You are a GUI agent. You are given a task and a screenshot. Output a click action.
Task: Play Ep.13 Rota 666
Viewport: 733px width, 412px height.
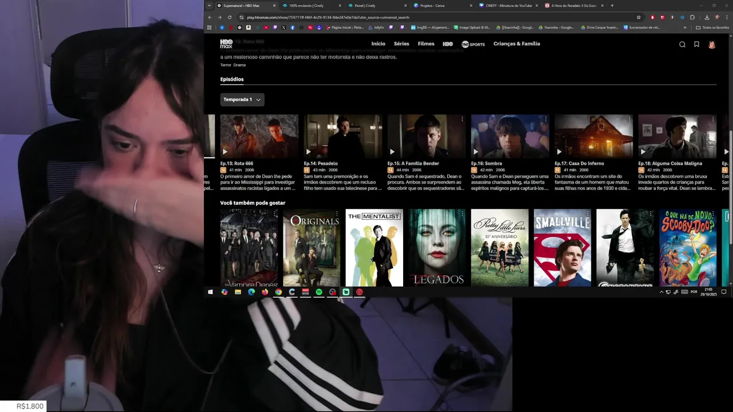coord(225,152)
